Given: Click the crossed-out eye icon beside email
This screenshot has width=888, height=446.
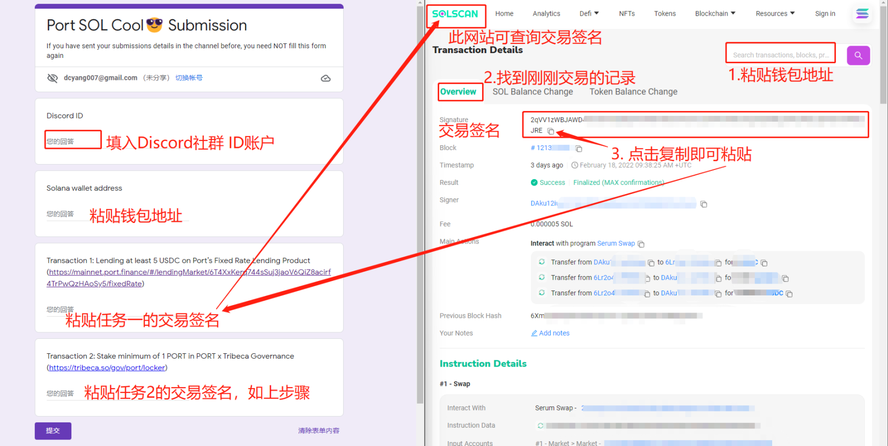Looking at the screenshot, I should [x=53, y=78].
